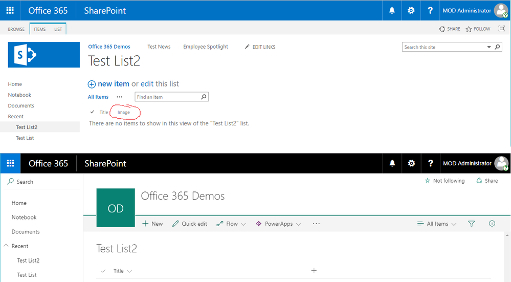Toggle select-all circle in modern list header
The width and height of the screenshot is (511, 282).
pos(103,271)
